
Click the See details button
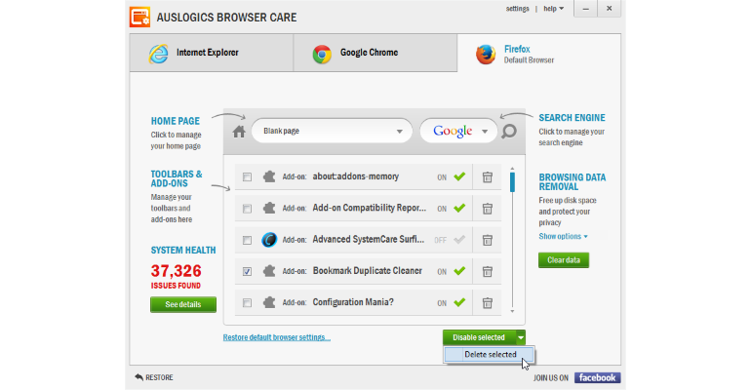183,305
